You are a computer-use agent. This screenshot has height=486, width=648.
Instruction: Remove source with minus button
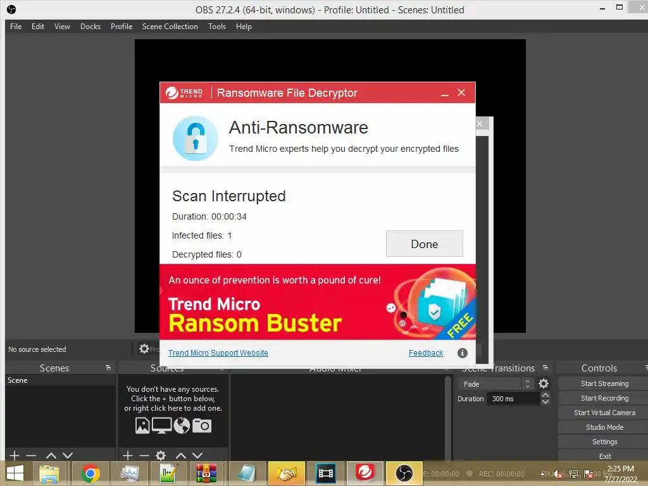(144, 456)
